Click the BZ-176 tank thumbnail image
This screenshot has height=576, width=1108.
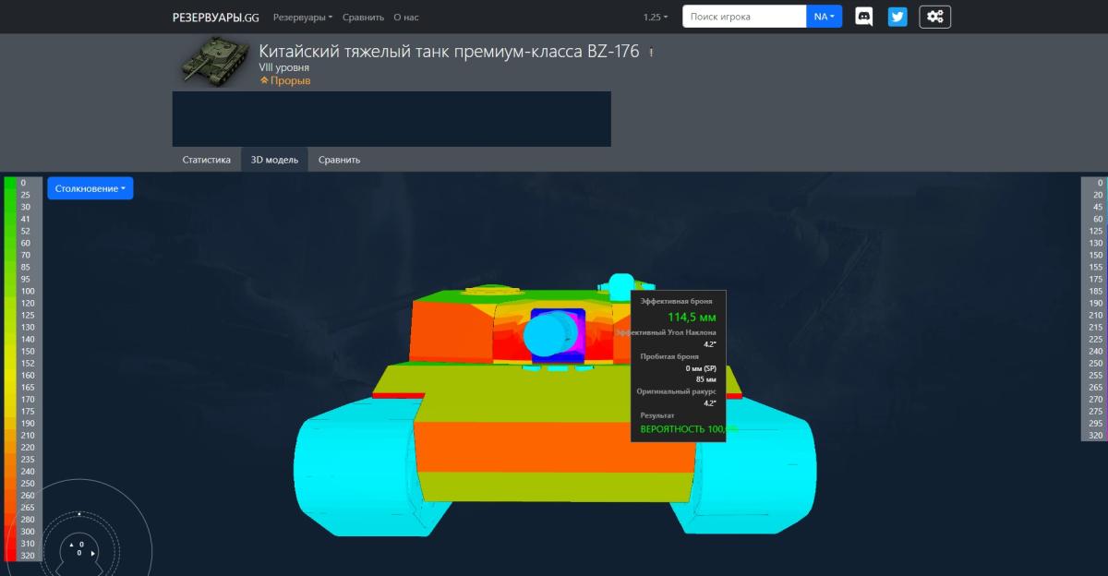pyautogui.click(x=212, y=62)
